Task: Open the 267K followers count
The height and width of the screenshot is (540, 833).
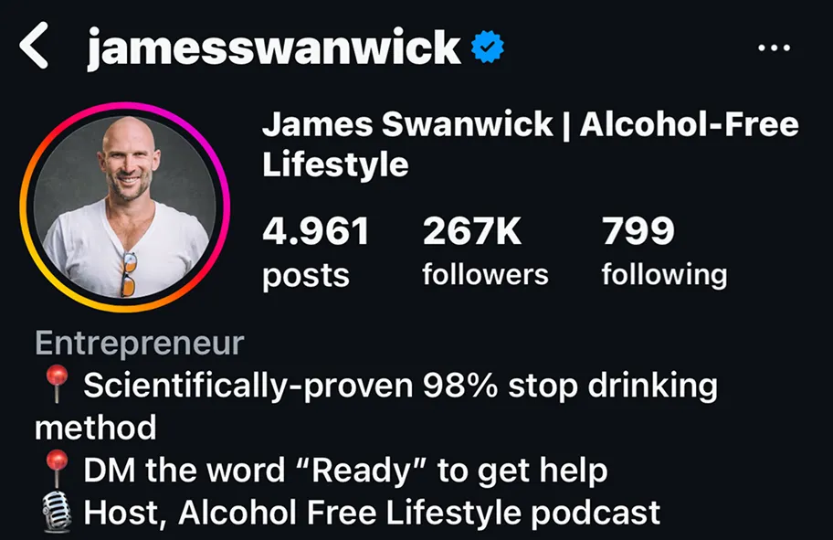Action: click(471, 230)
